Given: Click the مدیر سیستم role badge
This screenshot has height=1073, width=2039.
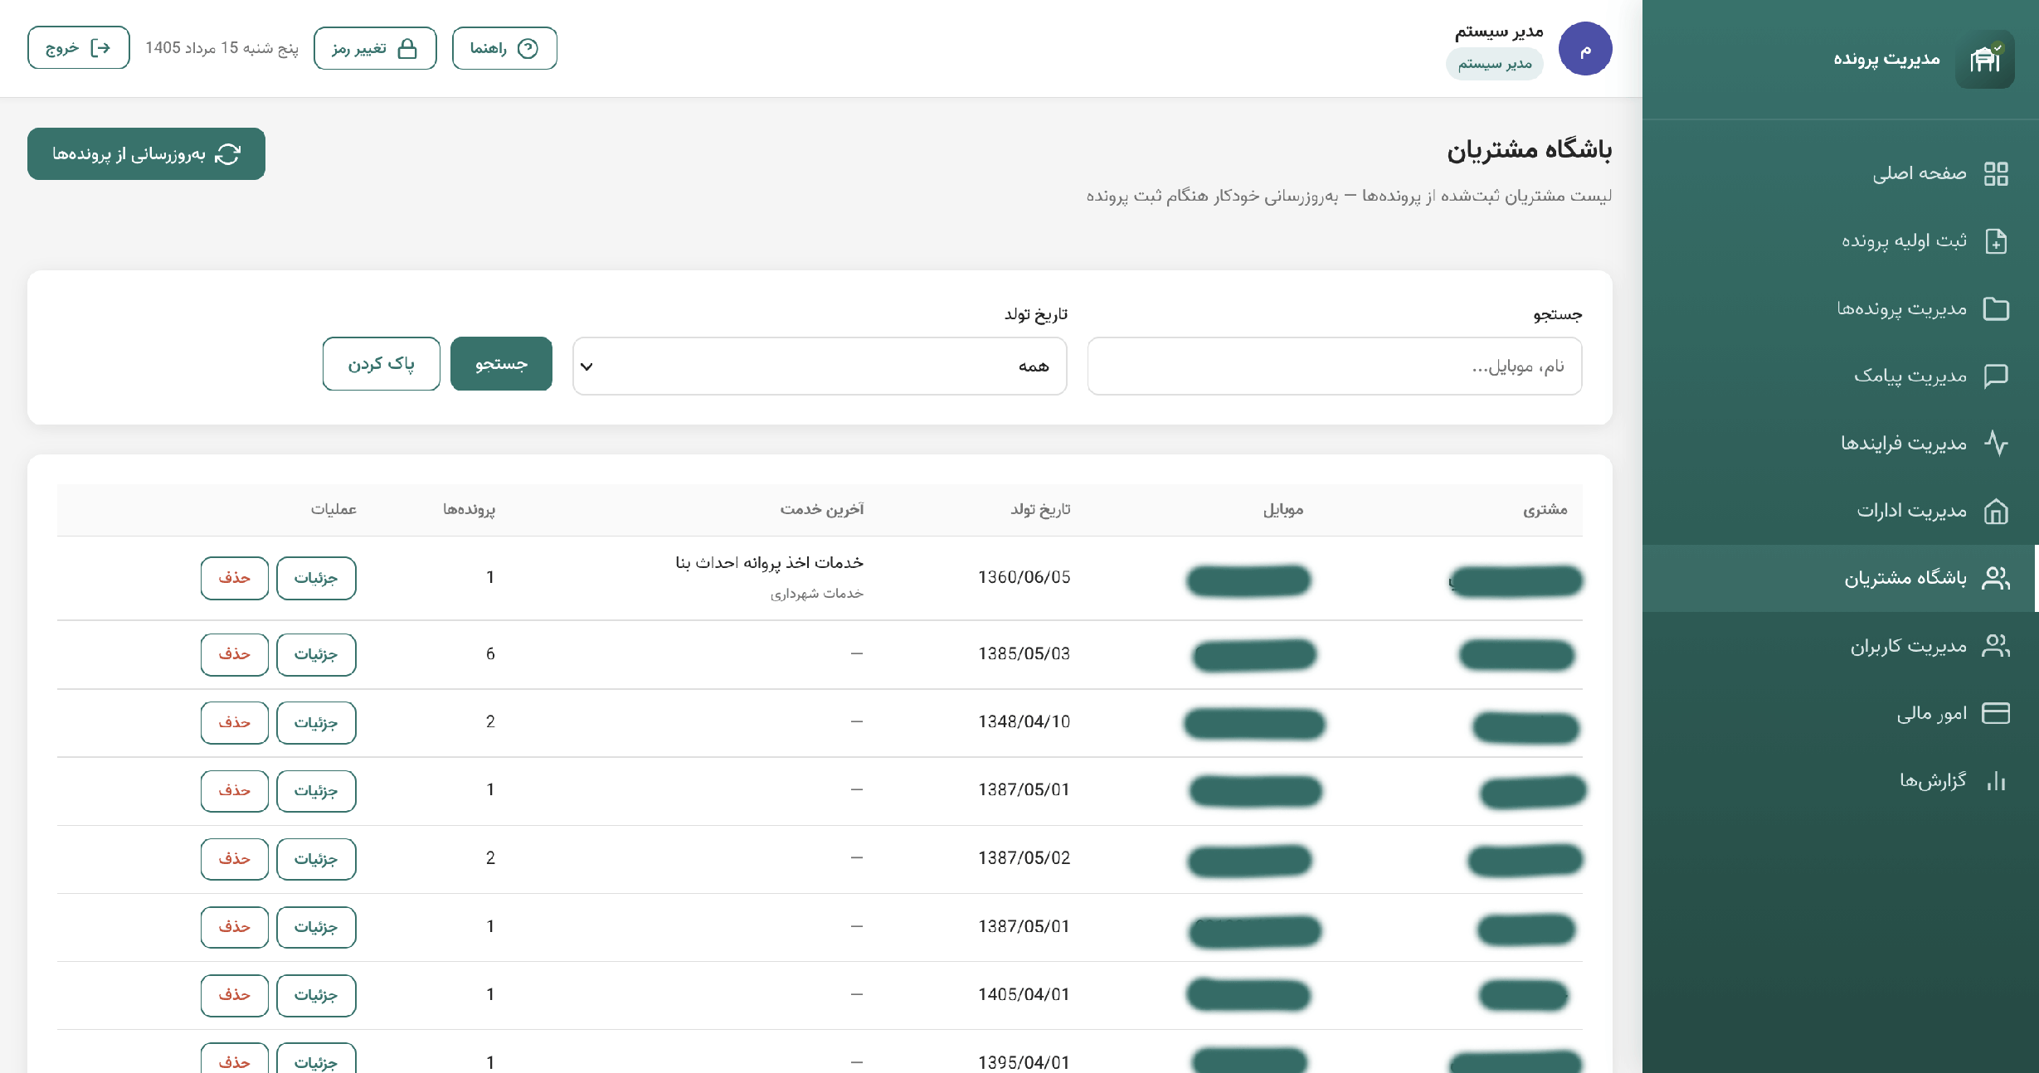Looking at the screenshot, I should [x=1495, y=64].
